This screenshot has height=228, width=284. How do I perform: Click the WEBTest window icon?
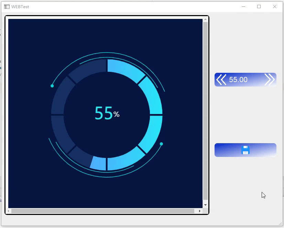[7, 7]
